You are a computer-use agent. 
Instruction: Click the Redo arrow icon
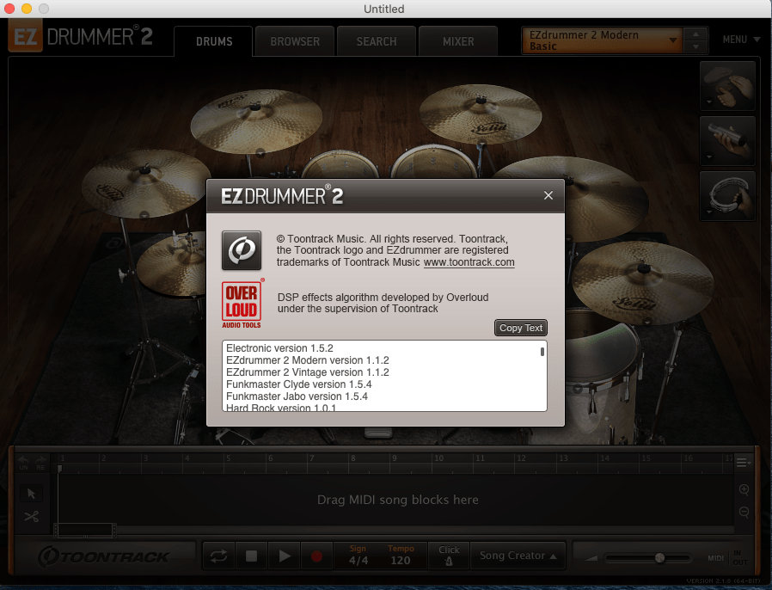40,462
